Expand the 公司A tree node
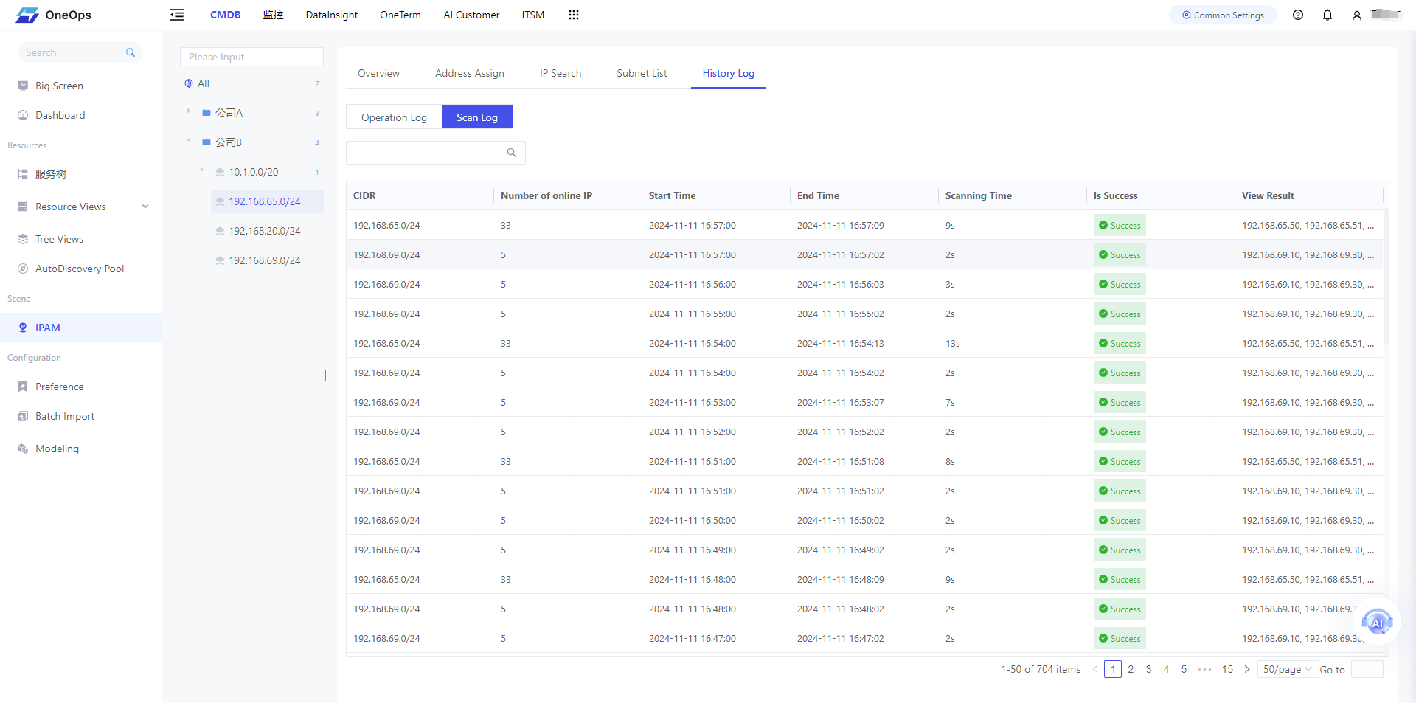 (x=189, y=111)
